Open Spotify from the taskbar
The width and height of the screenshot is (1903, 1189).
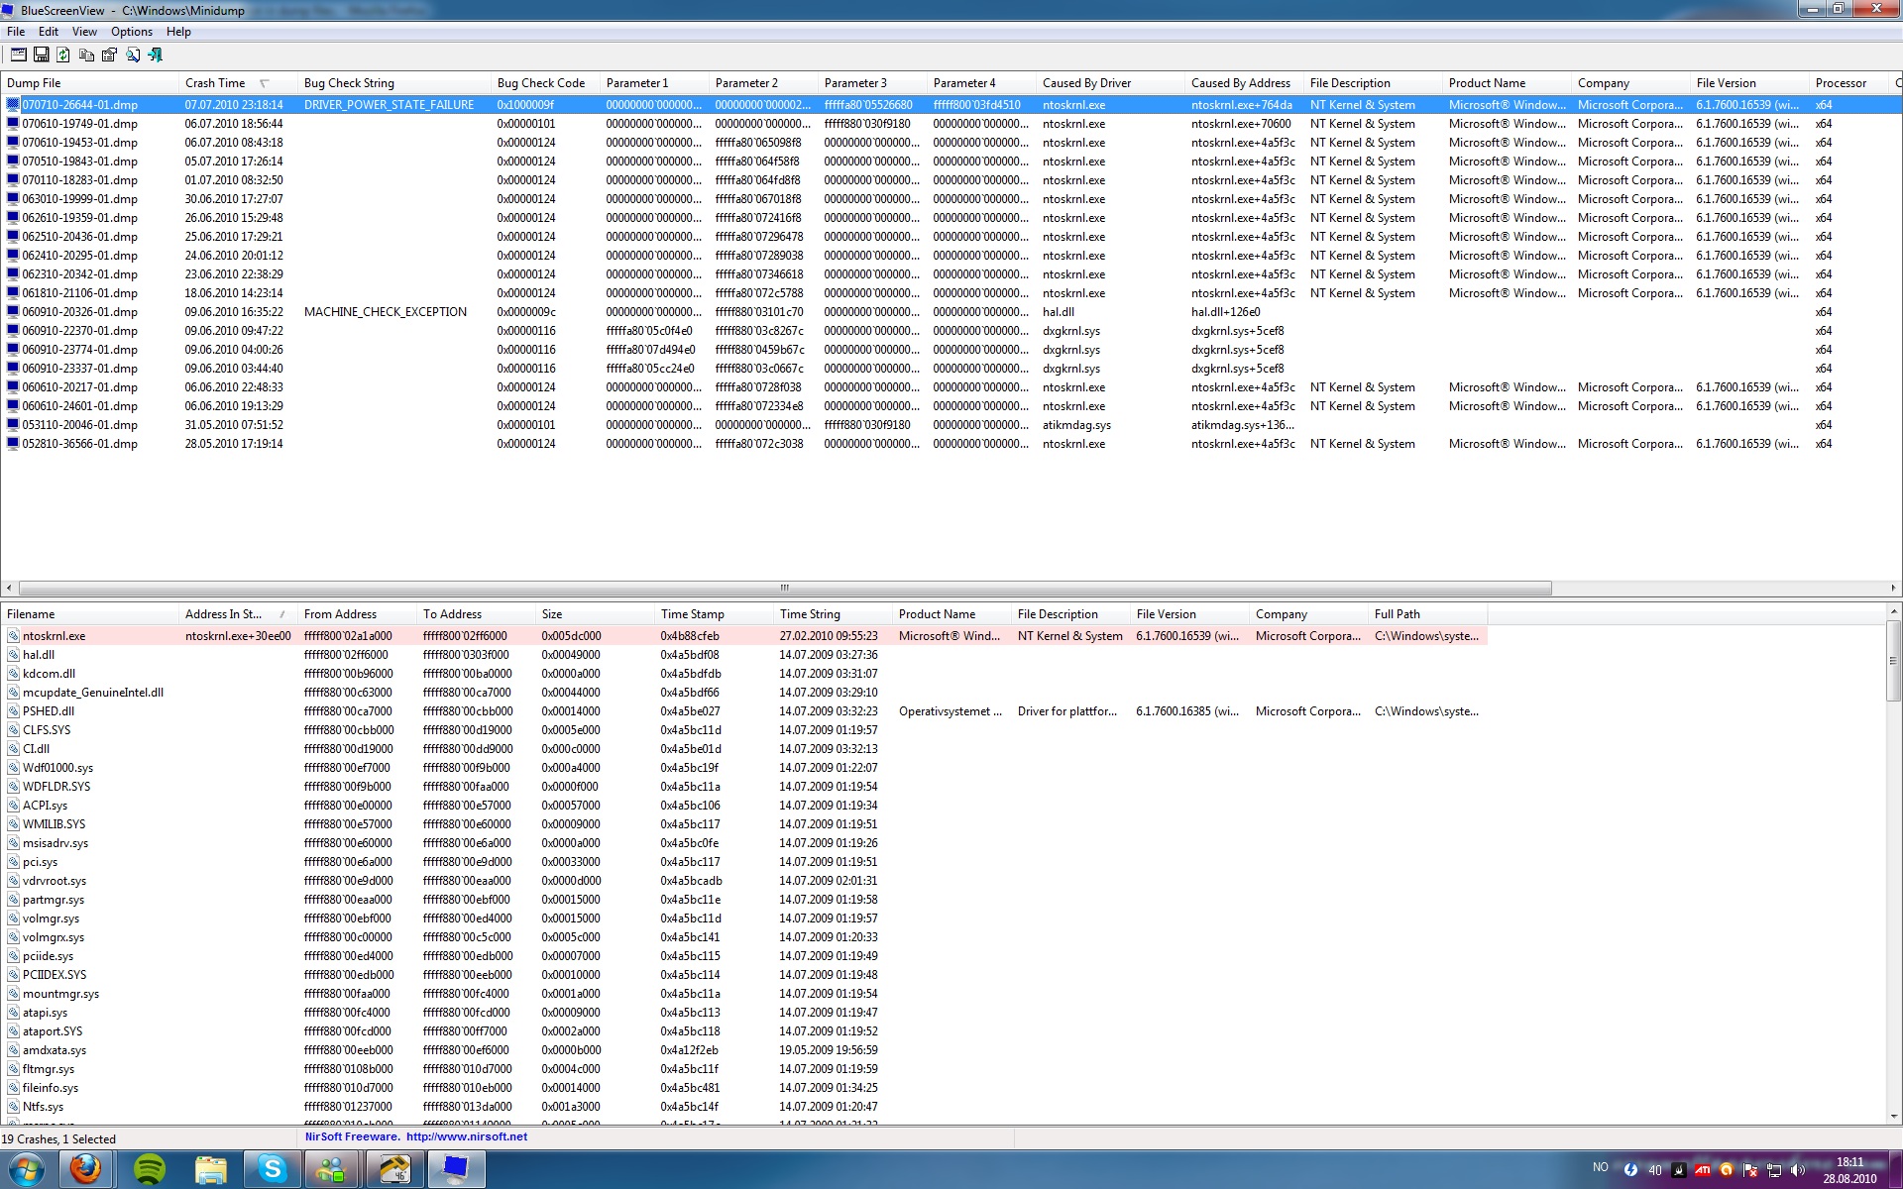pos(149,1170)
